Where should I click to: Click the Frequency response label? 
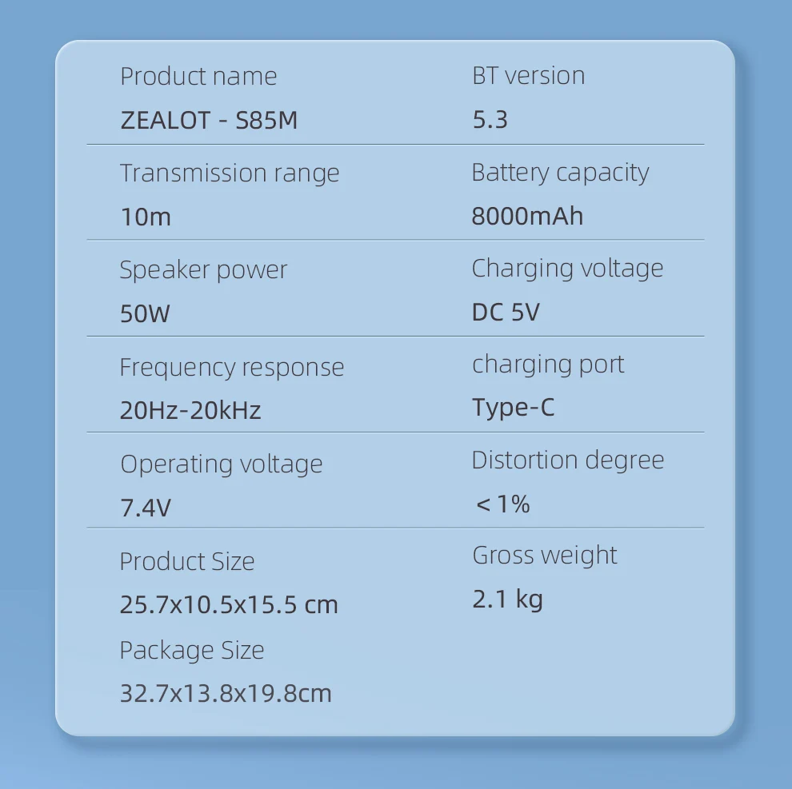[x=231, y=368]
